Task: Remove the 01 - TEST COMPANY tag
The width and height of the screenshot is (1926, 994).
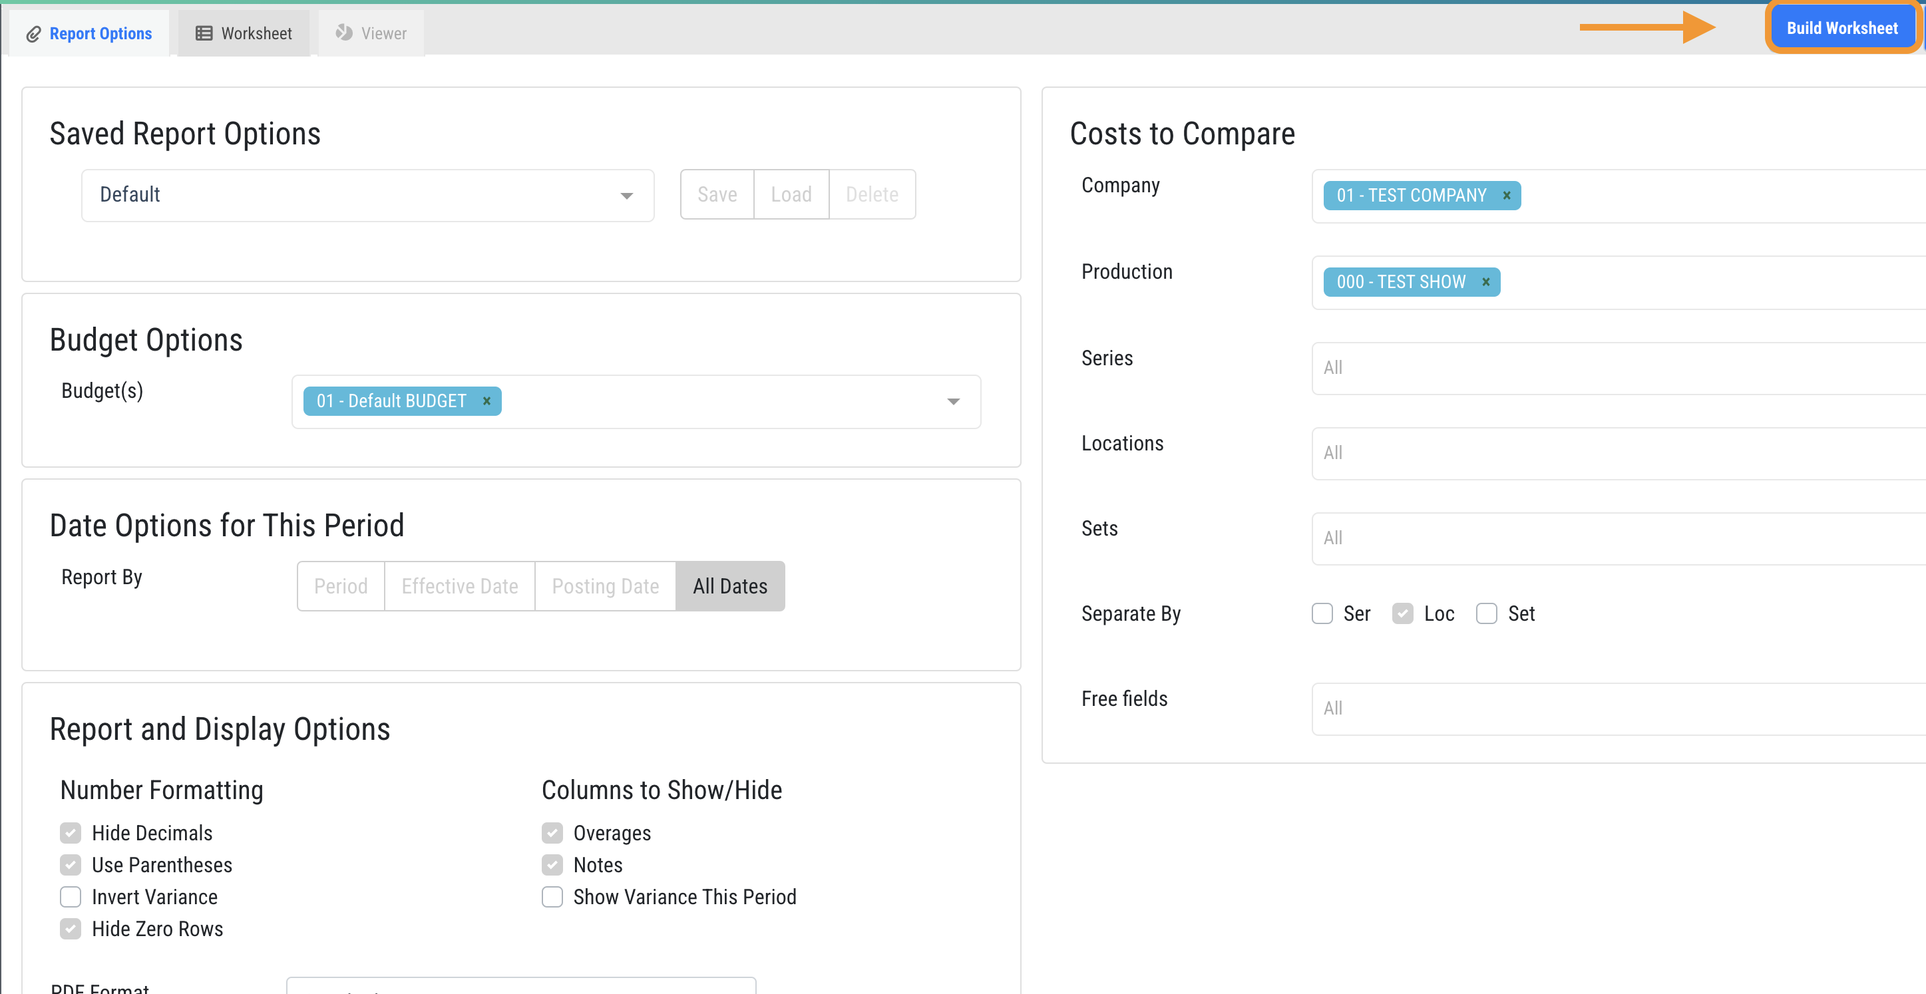Action: pyautogui.click(x=1507, y=196)
